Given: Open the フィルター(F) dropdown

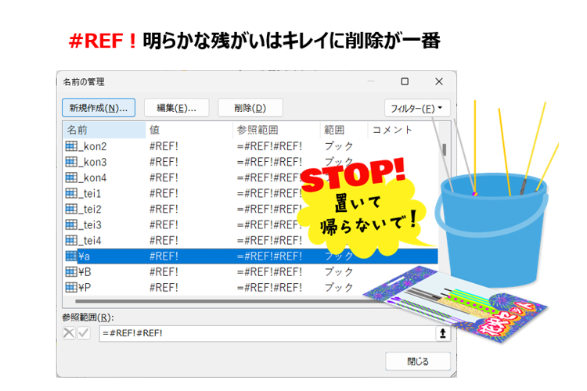Looking at the screenshot, I should pos(417,108).
